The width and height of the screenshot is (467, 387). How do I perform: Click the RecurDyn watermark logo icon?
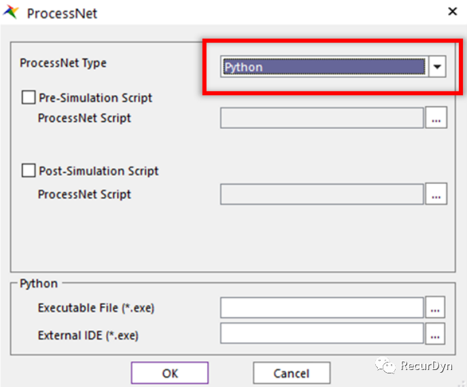coord(387,367)
